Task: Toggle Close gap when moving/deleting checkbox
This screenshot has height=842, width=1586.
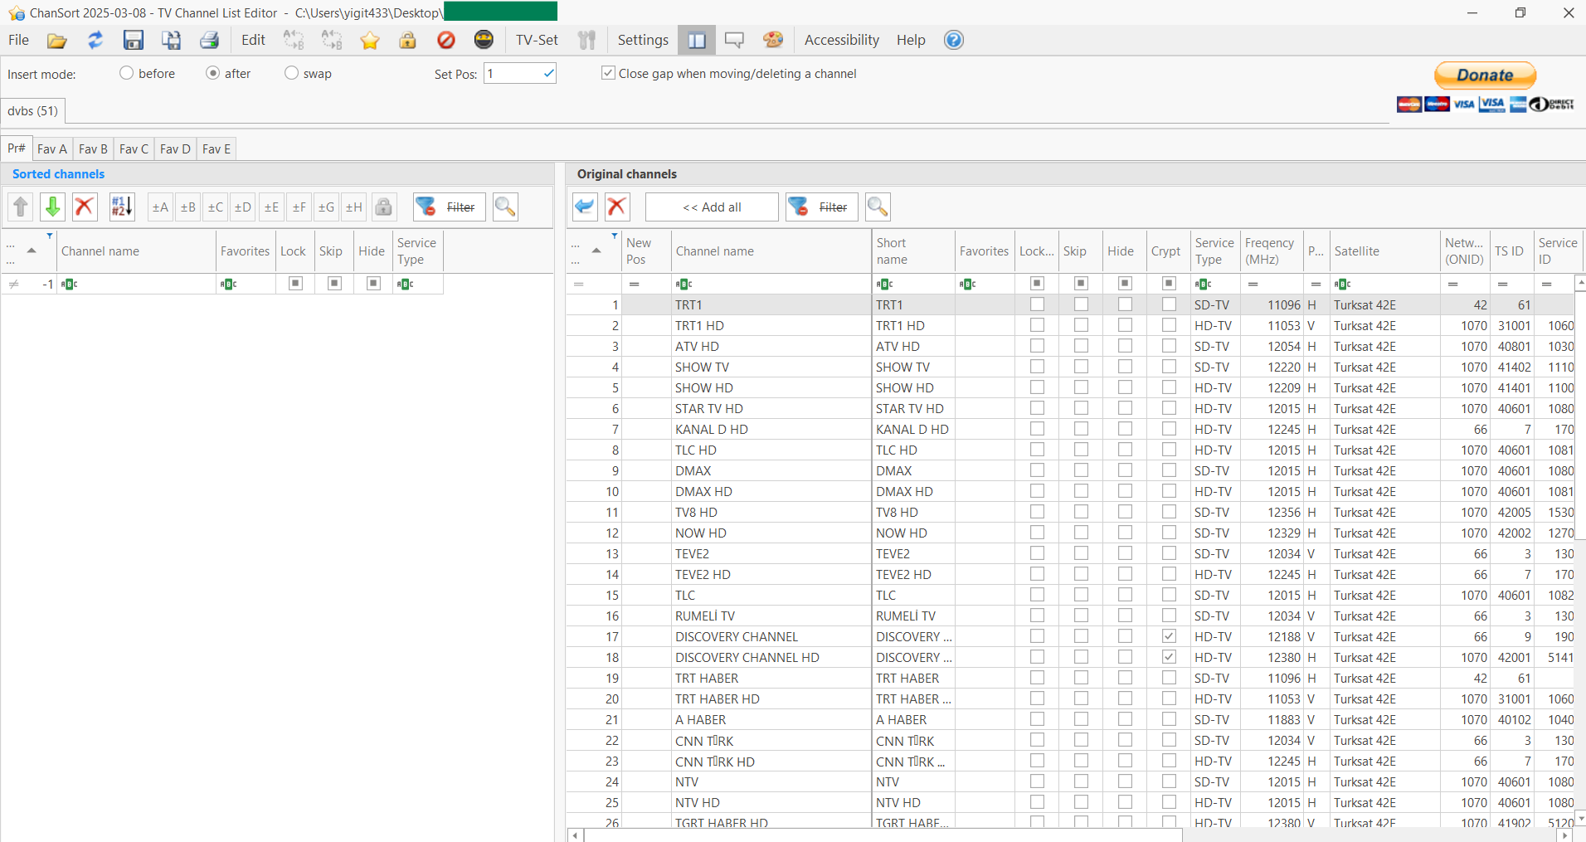Action: [609, 73]
